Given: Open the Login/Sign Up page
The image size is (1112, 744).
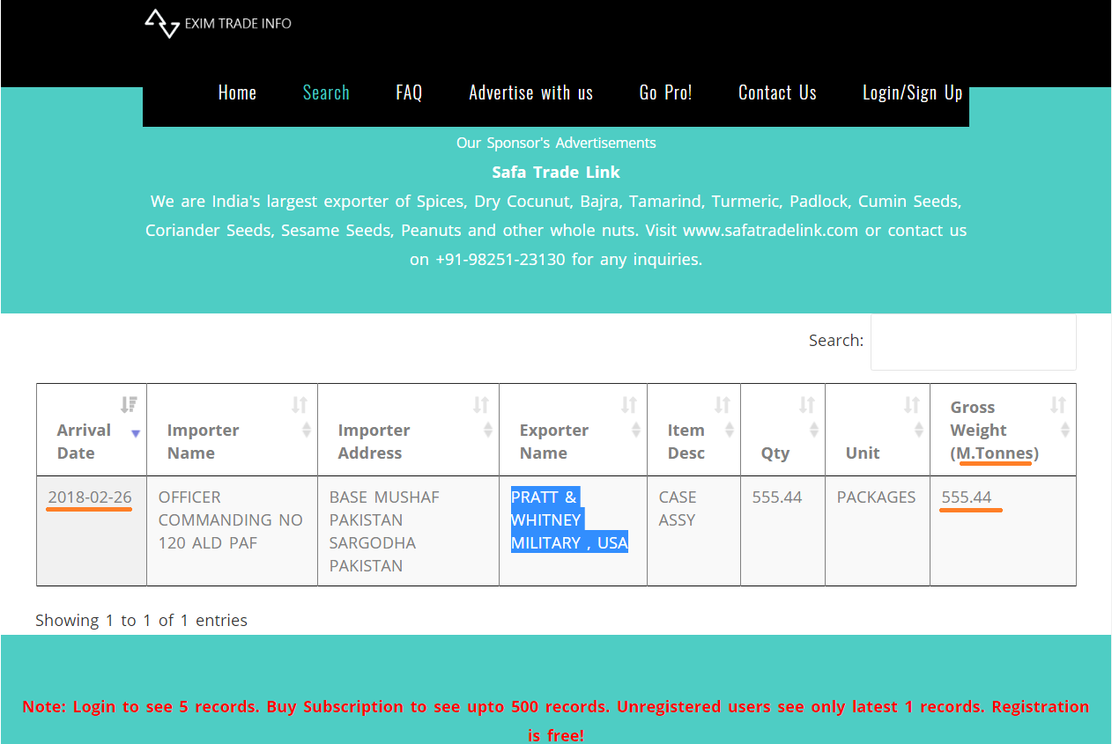Looking at the screenshot, I should [913, 92].
